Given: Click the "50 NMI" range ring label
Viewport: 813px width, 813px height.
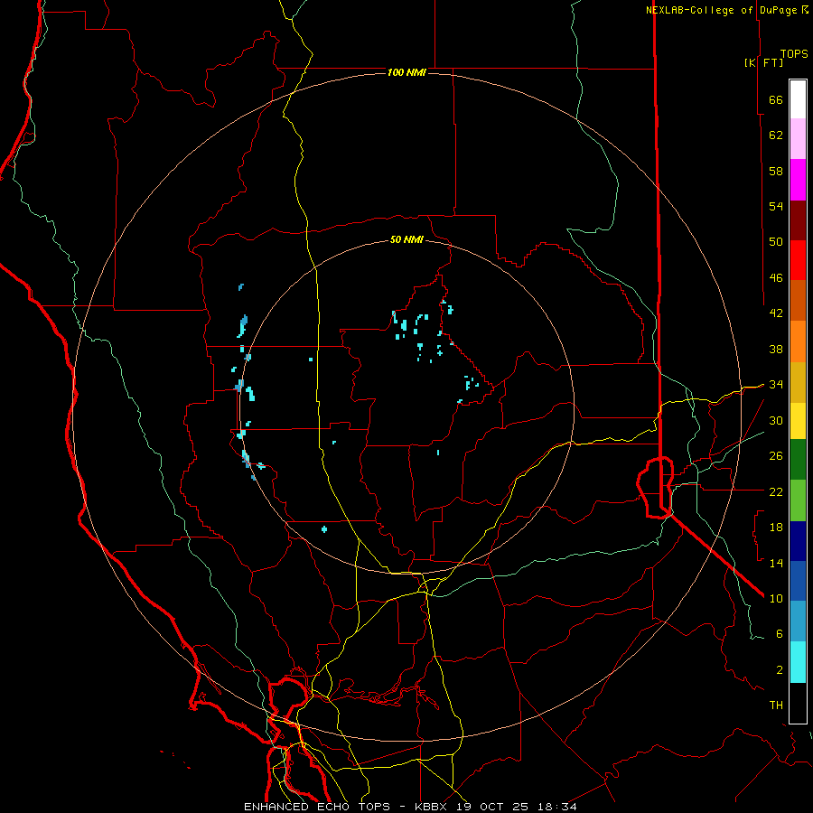Looking at the screenshot, I should coord(406,239).
